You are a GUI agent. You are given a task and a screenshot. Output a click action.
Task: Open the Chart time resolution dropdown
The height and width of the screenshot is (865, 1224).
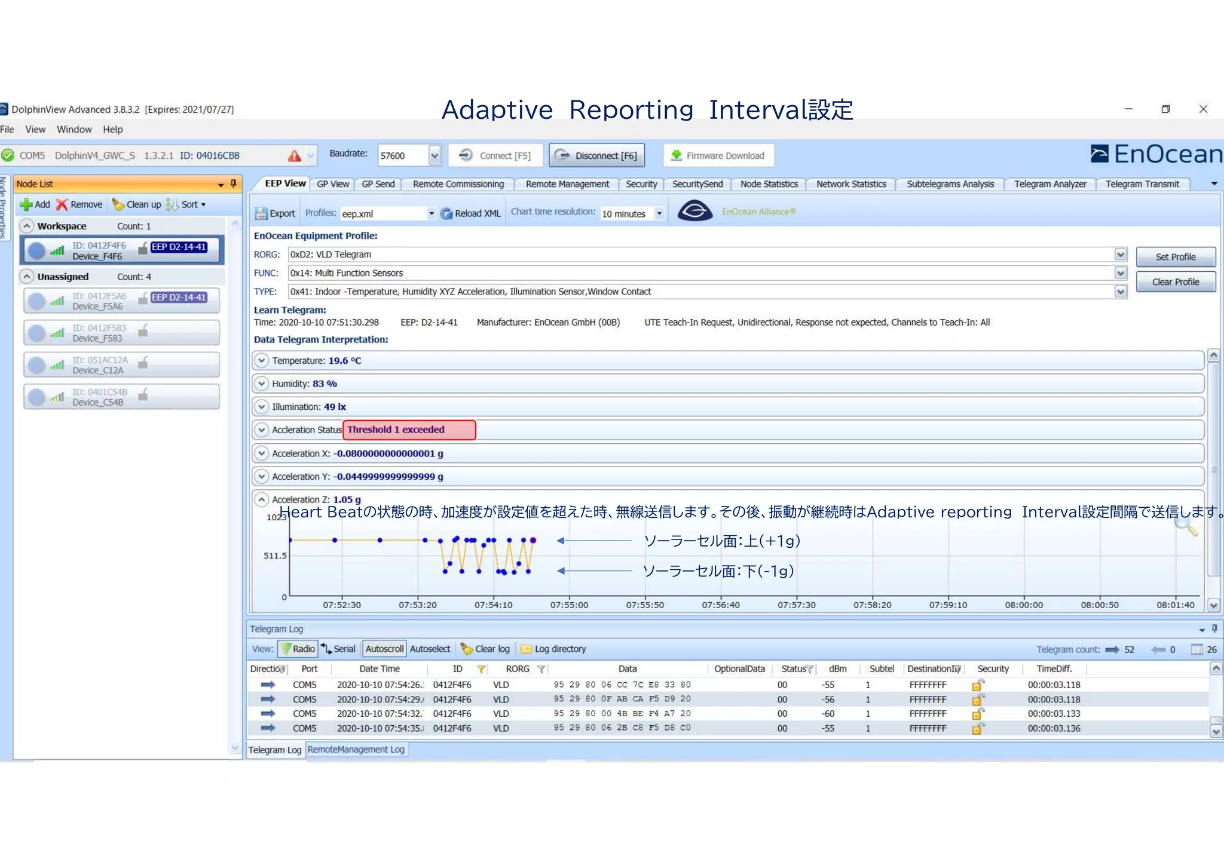659,213
